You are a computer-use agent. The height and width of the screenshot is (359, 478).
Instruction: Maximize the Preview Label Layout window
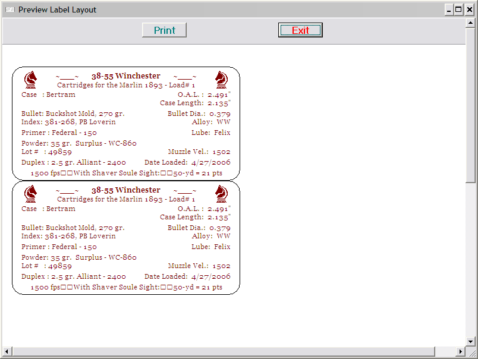pyautogui.click(x=458, y=10)
